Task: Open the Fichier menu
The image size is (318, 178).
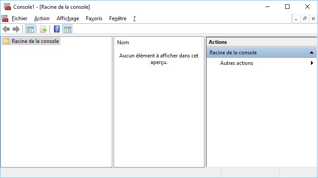Action: (x=19, y=18)
